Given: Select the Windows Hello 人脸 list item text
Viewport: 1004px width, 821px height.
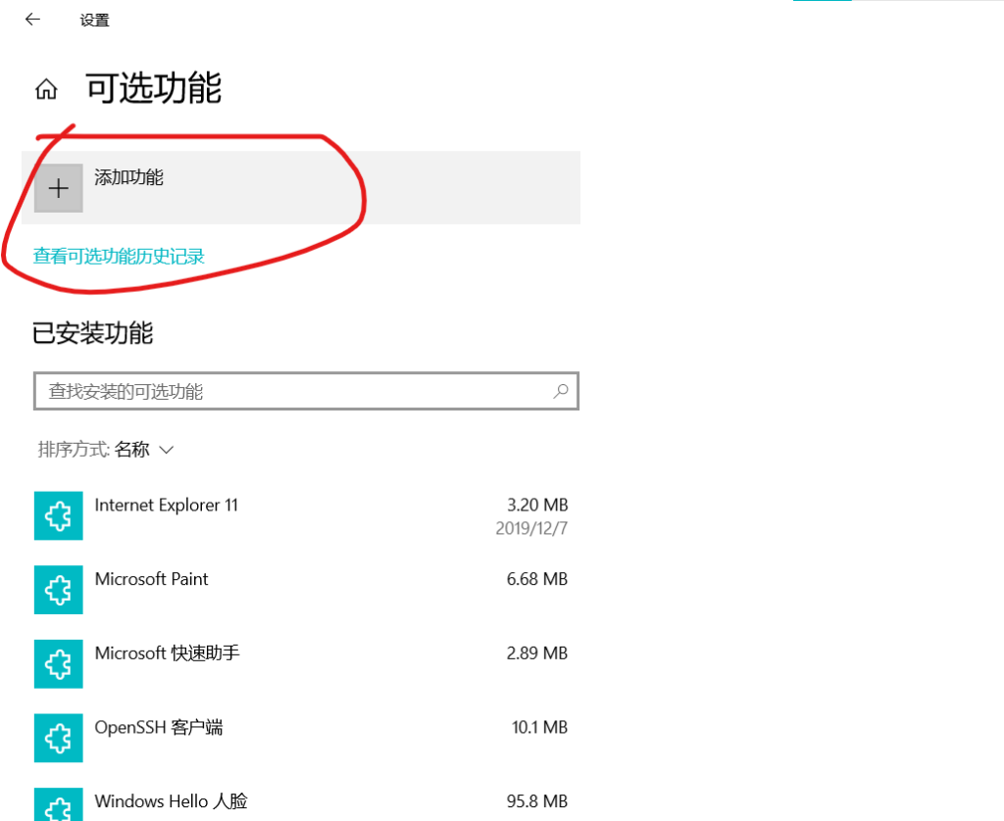Looking at the screenshot, I should click(x=171, y=801).
